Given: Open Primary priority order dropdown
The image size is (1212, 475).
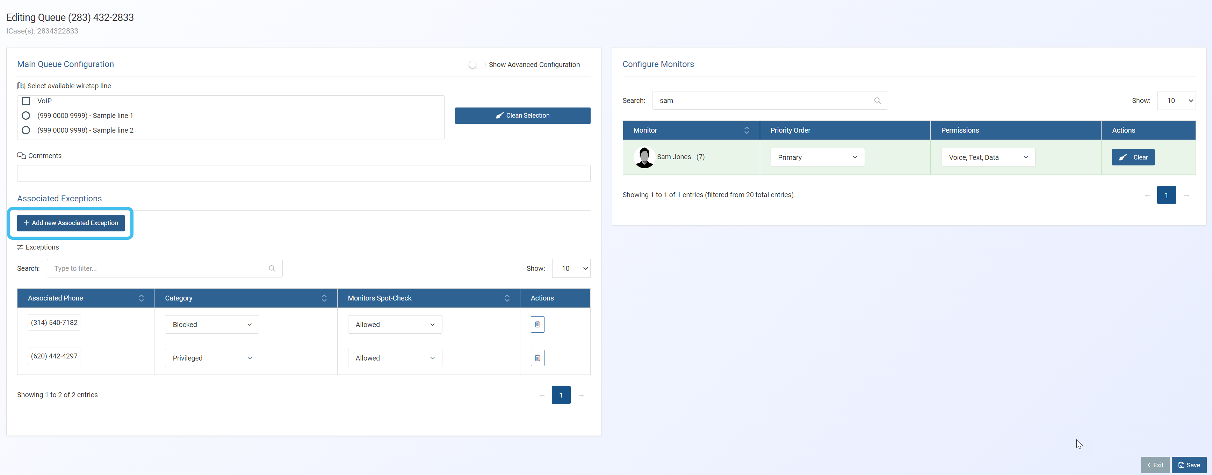Looking at the screenshot, I should pyautogui.click(x=817, y=157).
